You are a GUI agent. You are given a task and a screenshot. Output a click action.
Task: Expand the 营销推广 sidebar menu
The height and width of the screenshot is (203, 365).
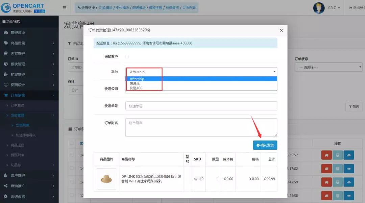click(x=29, y=186)
